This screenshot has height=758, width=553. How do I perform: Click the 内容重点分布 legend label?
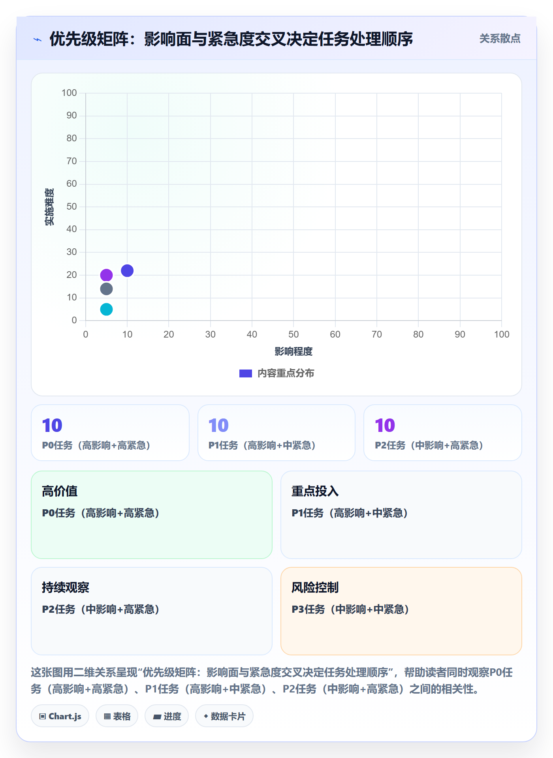pyautogui.click(x=286, y=373)
